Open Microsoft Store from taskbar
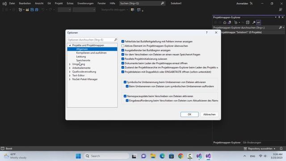 tap(171, 156)
